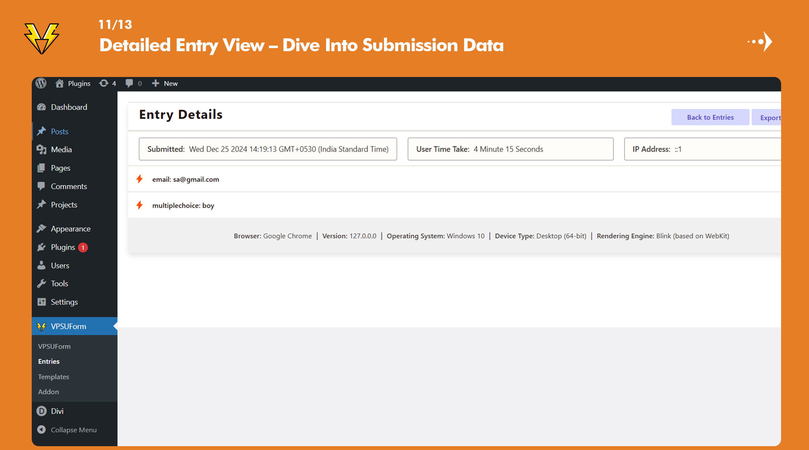Screen dimensions: 809x450
Task: Switch to the Entries submenu item
Action: (48, 361)
